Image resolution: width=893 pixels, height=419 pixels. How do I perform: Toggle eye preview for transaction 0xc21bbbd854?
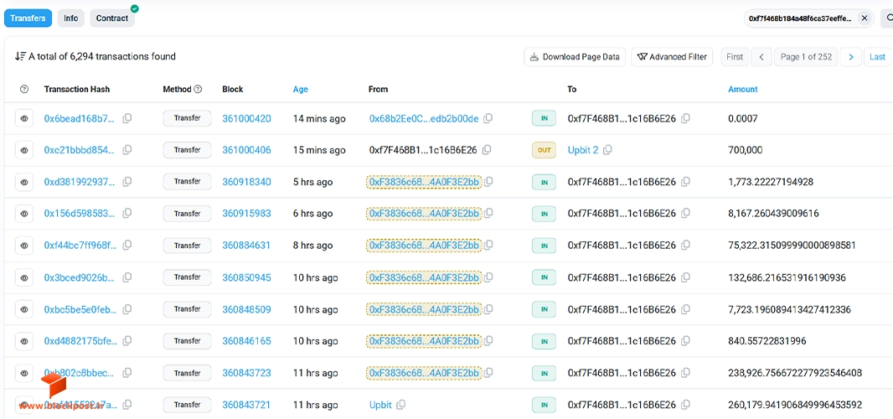24,150
